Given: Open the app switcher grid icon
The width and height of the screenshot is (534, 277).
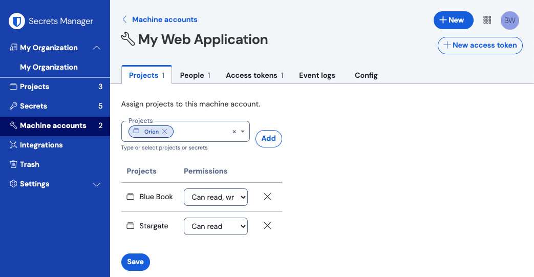Looking at the screenshot, I should 487,20.
